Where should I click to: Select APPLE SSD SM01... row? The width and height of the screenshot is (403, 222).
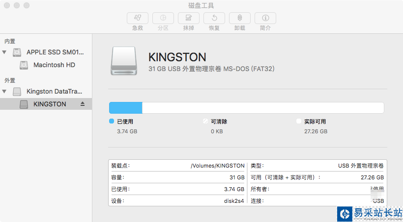pos(46,52)
